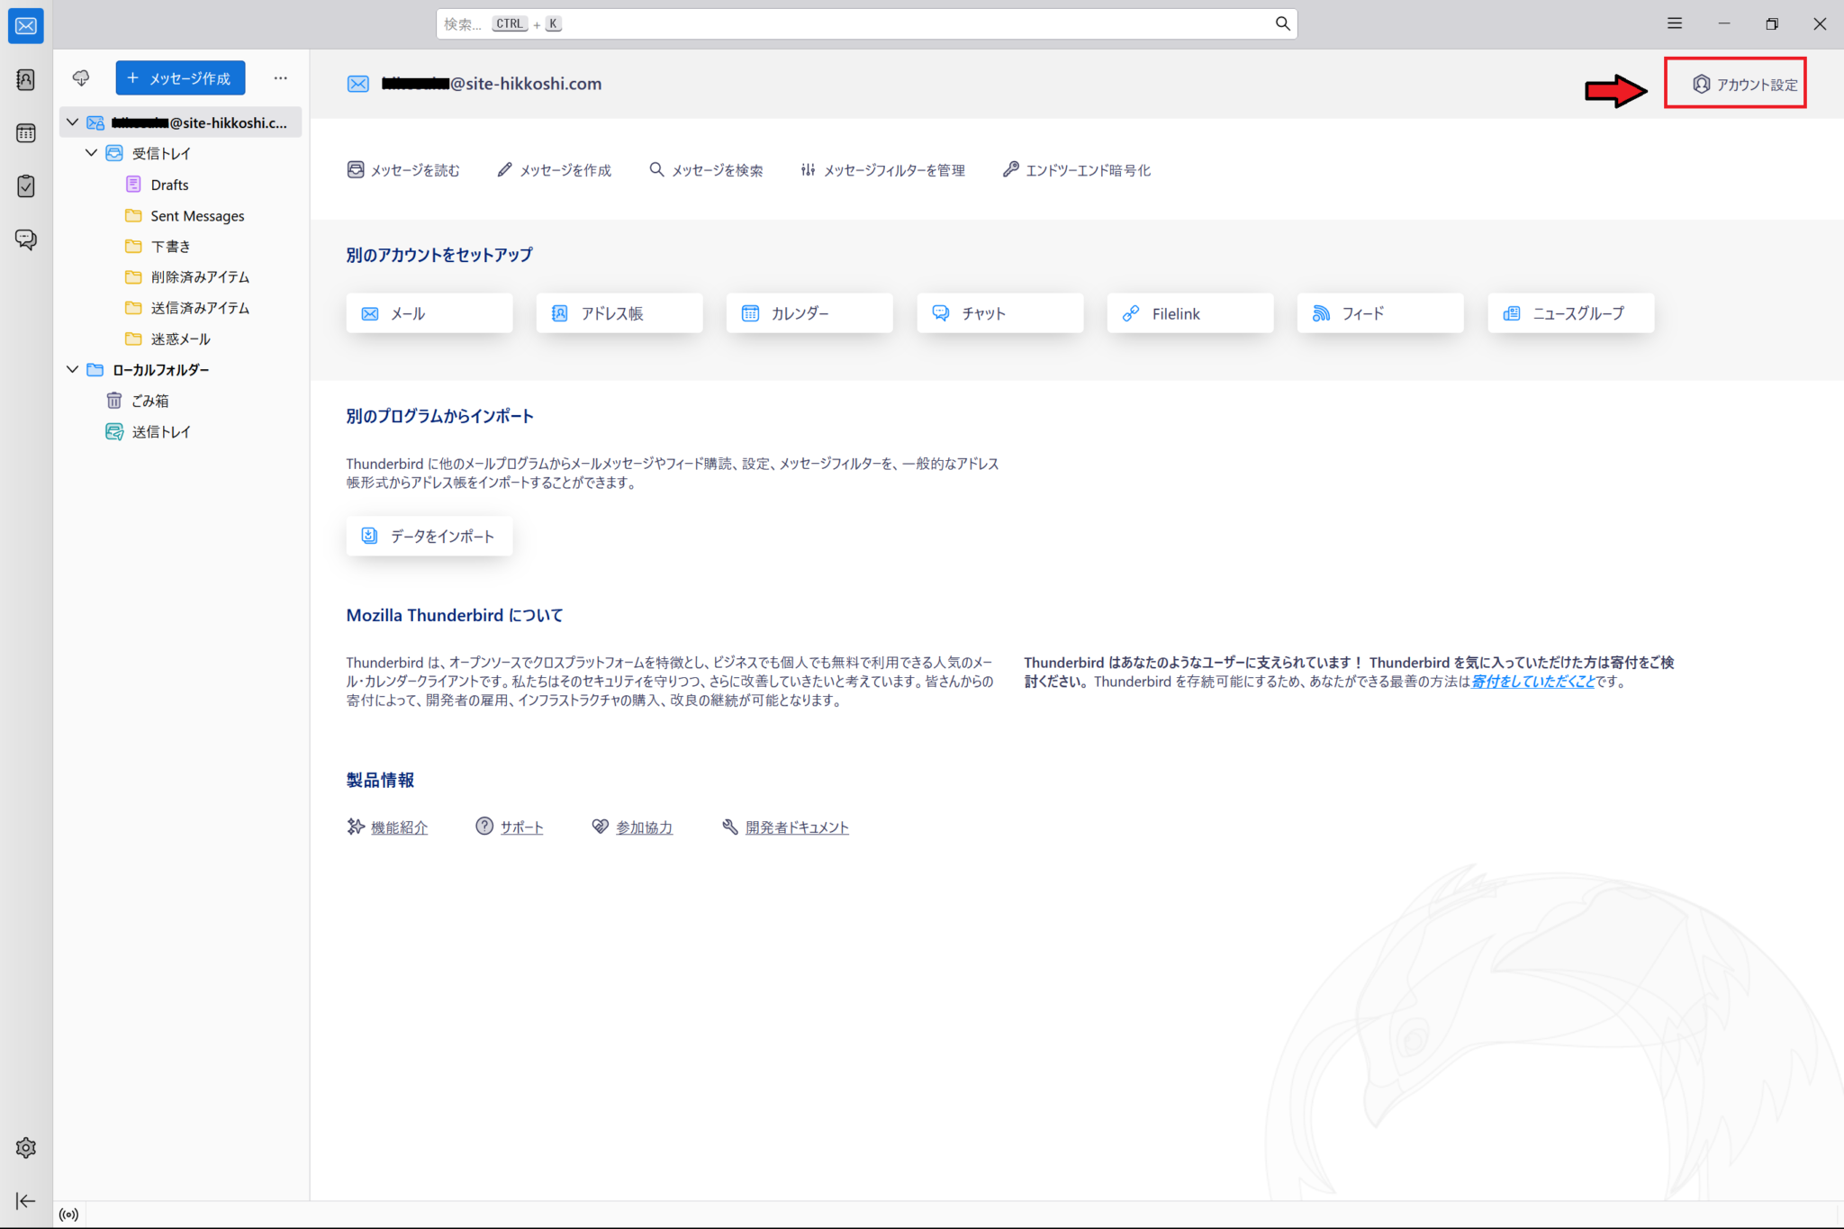Collapse the spaces toolbar arrow icon

pos(25,1201)
